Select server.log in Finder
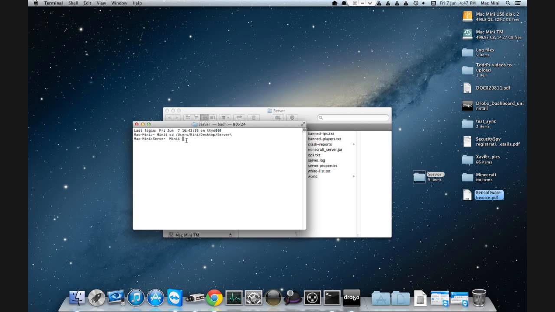 316,160
